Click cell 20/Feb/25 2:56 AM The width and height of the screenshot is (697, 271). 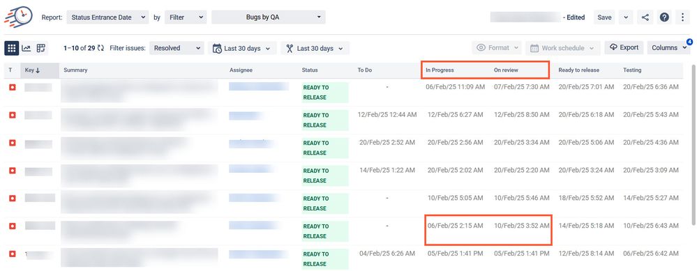click(455, 142)
